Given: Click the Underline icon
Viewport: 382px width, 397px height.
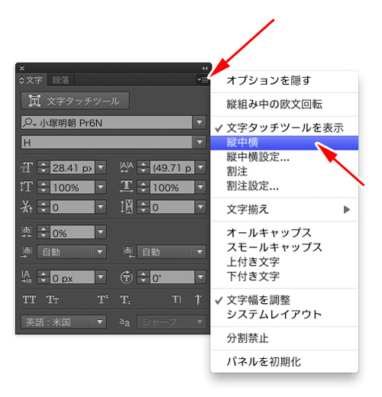Looking at the screenshot, I should [x=176, y=299].
